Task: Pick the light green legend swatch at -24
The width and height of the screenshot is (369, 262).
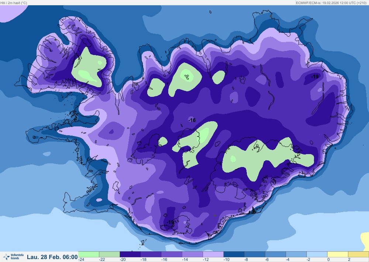Action: pyautogui.click(x=89, y=254)
